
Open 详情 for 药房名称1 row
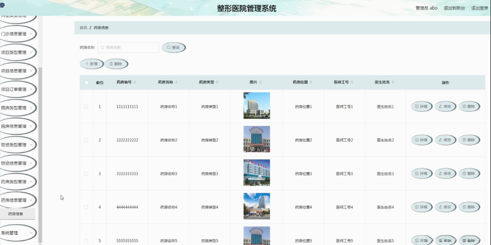tap(421, 107)
